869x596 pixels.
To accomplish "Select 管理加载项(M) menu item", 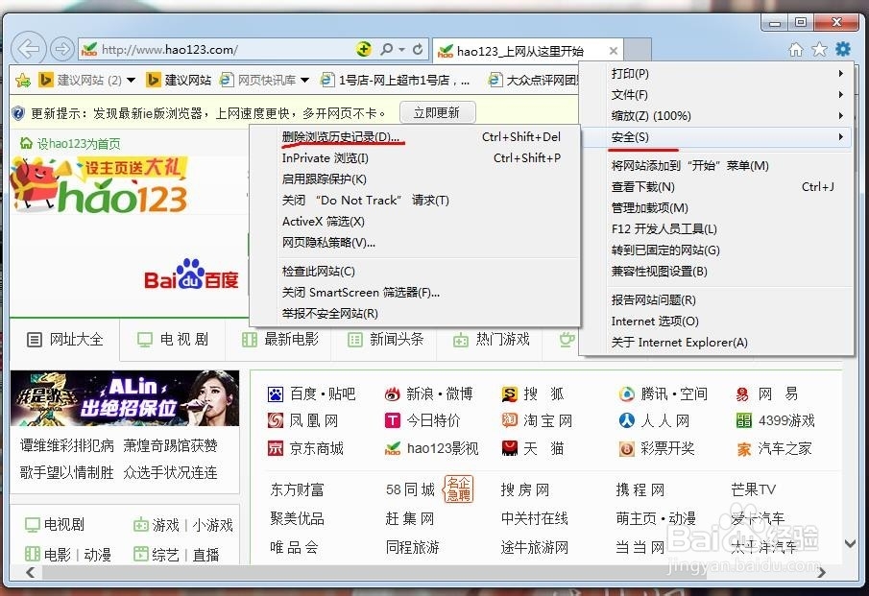I will [x=716, y=207].
